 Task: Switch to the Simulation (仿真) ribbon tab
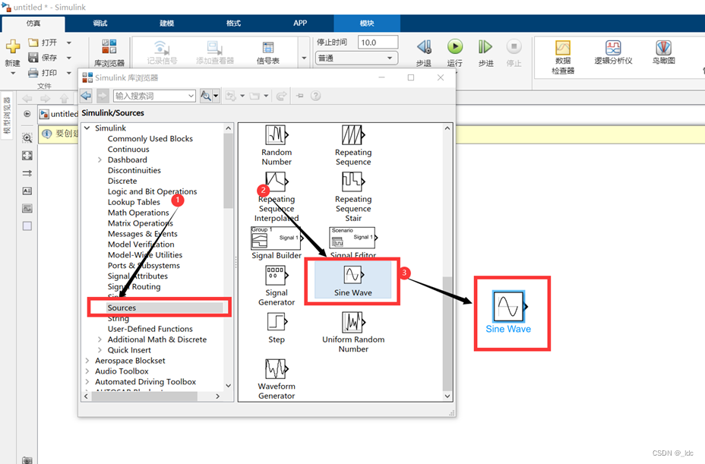[33, 23]
